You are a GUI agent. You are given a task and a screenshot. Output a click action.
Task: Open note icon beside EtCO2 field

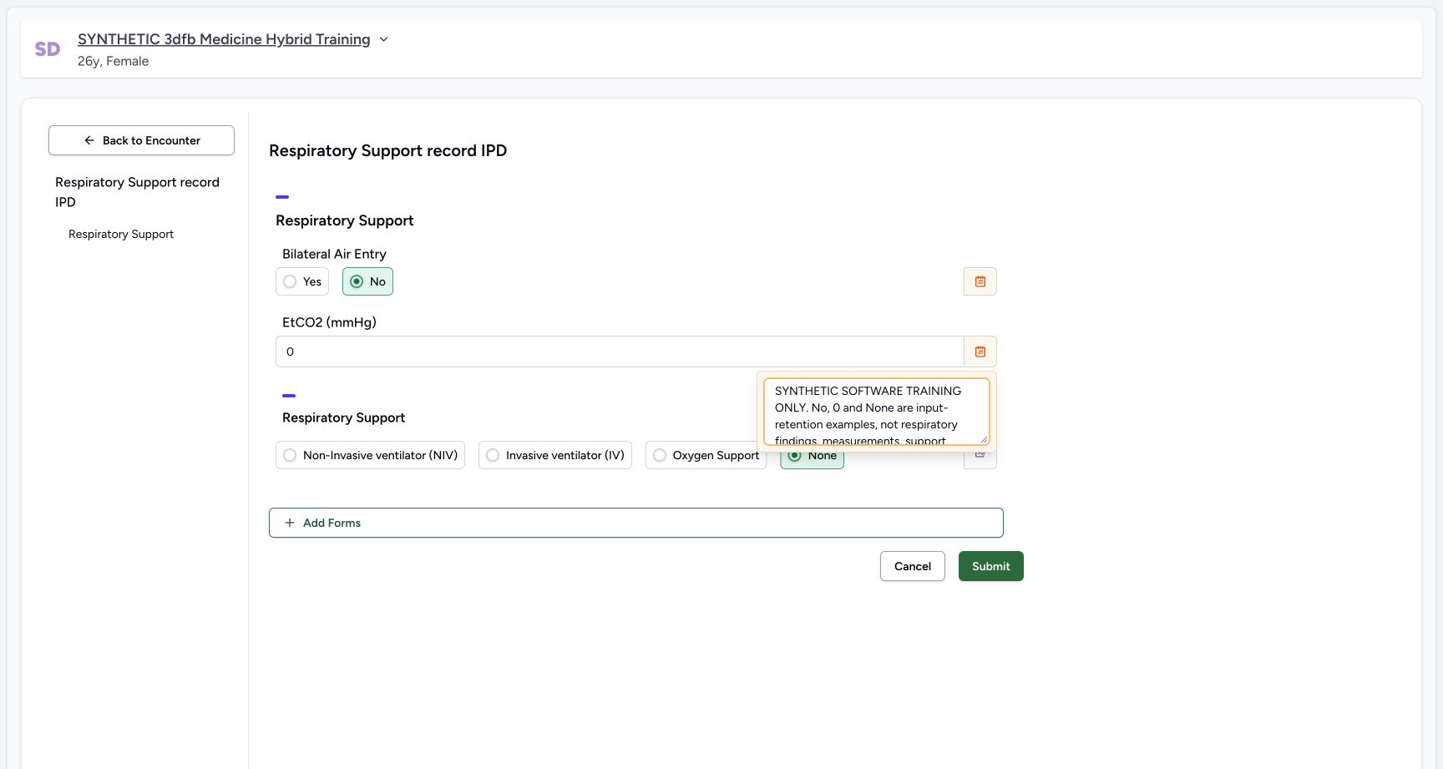980,352
